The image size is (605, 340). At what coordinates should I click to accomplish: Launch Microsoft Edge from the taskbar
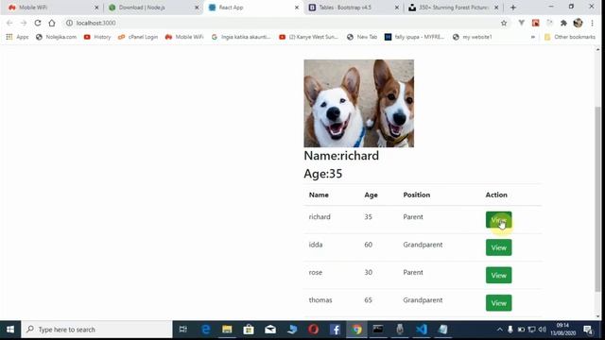[206, 330]
